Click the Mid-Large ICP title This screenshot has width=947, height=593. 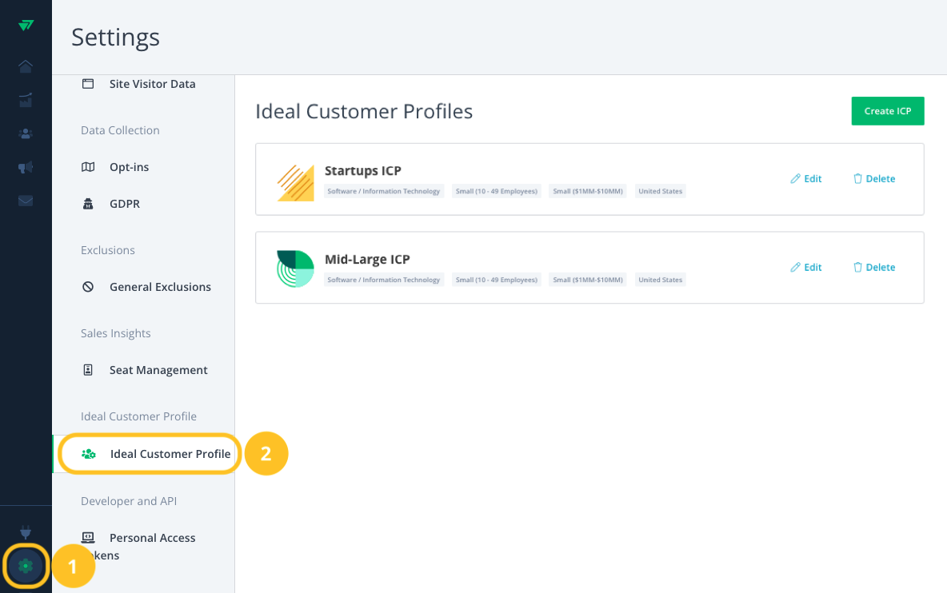(x=367, y=260)
